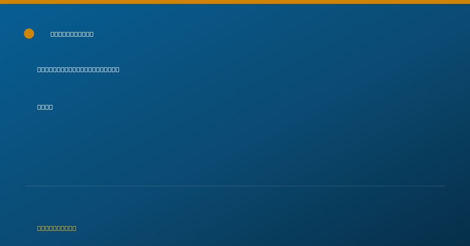This screenshot has width=470, height=246.
Task: Click the long white text line
Action: click(x=78, y=70)
